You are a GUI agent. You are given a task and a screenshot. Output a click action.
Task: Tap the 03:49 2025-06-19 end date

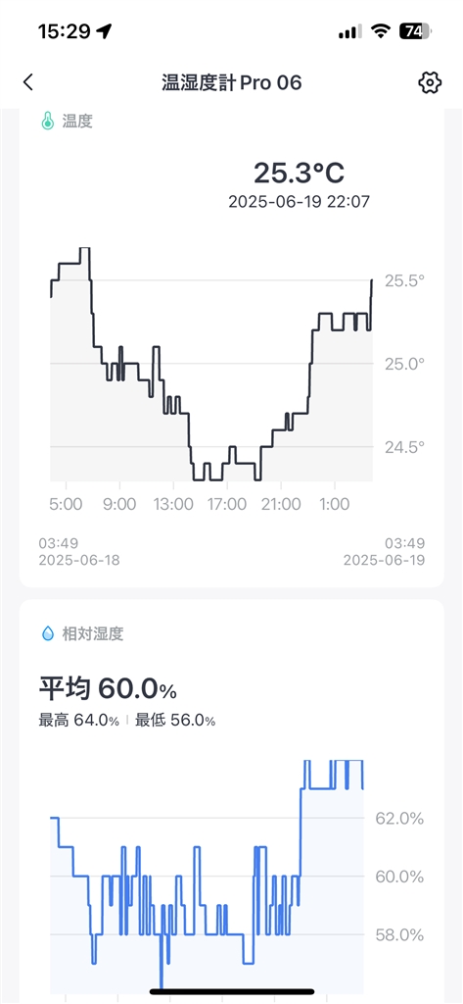tap(384, 552)
